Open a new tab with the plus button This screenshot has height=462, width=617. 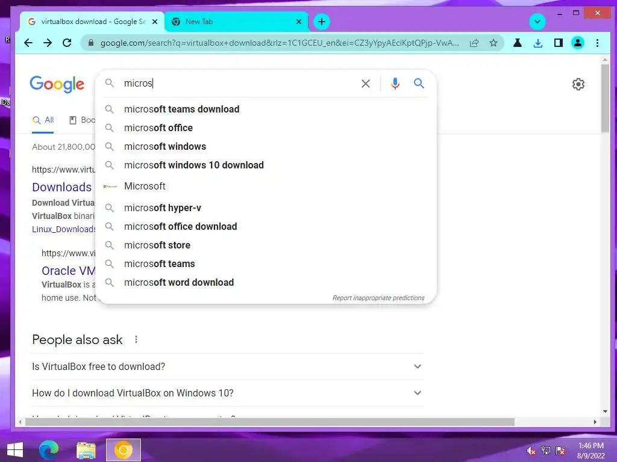pyautogui.click(x=322, y=22)
